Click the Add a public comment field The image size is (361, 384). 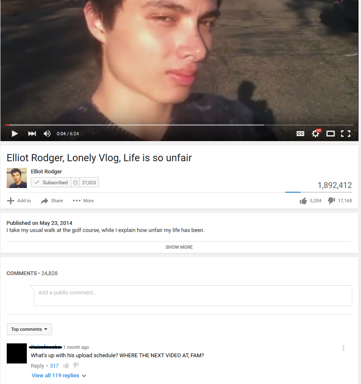point(193,296)
